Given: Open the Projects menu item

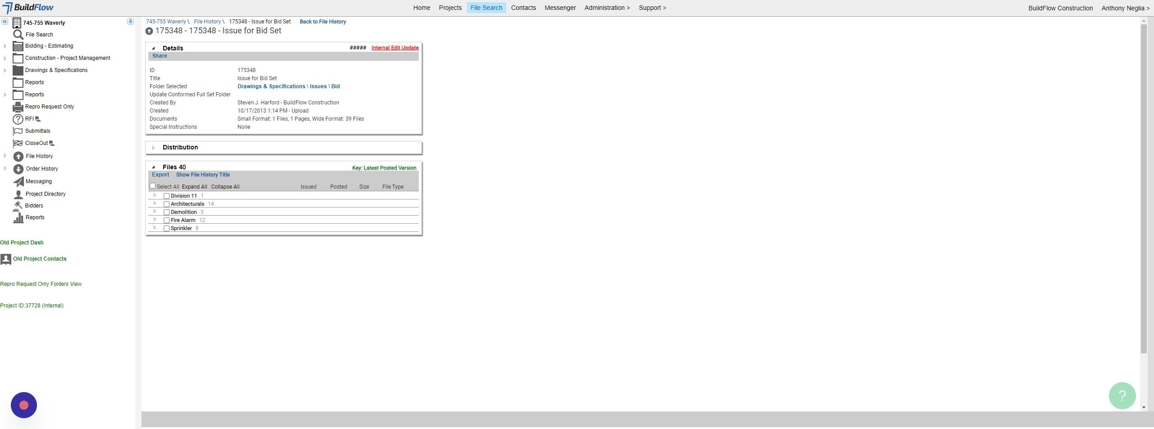Looking at the screenshot, I should [x=450, y=8].
